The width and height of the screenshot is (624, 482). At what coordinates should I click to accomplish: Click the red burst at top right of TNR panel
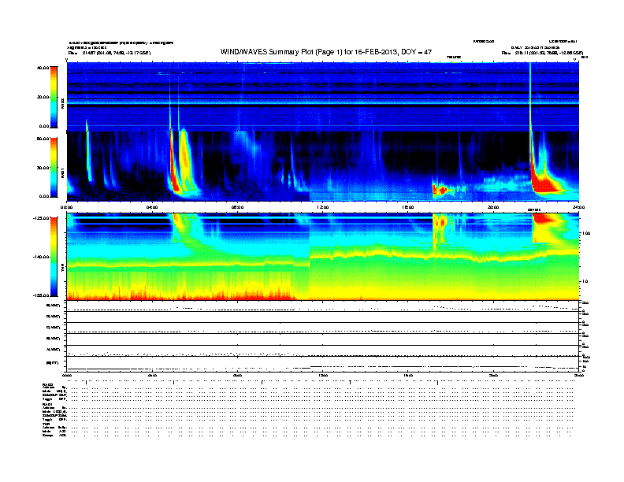point(546,219)
